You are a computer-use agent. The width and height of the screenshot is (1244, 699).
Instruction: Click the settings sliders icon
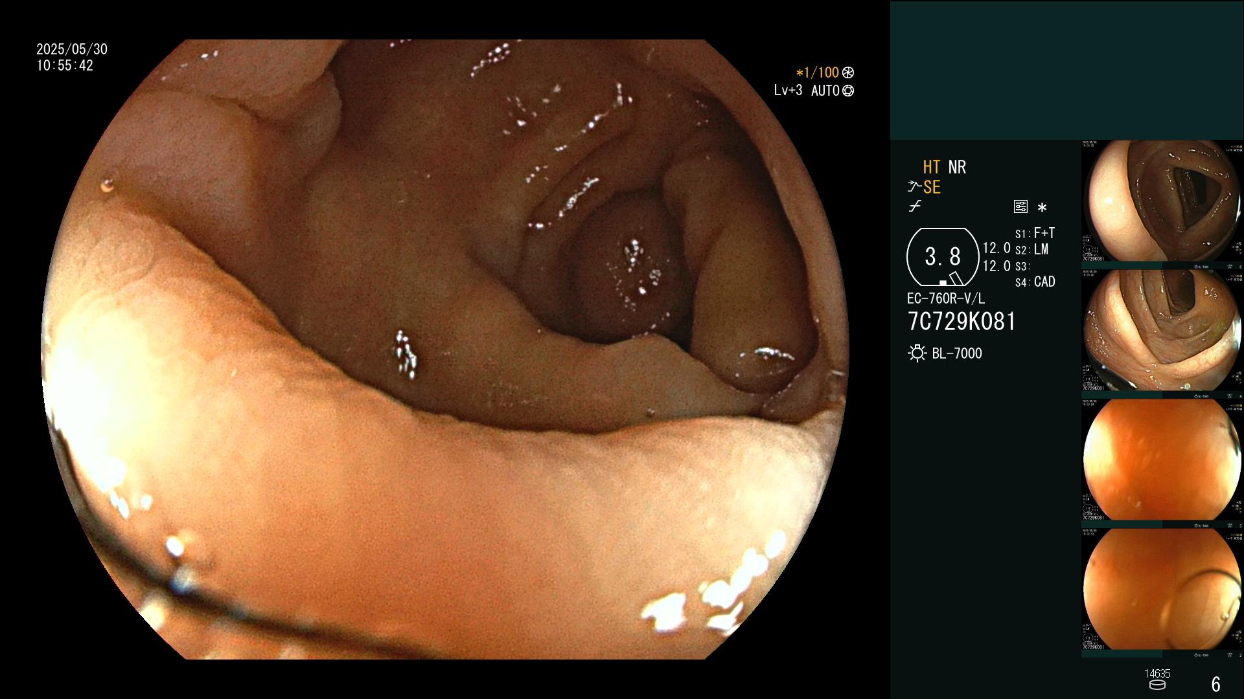(x=1020, y=206)
